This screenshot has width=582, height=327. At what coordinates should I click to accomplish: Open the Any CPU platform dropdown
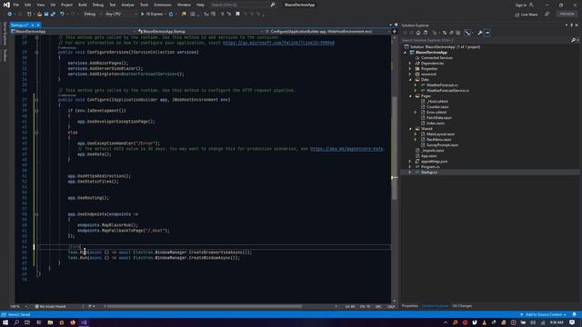(x=121, y=15)
